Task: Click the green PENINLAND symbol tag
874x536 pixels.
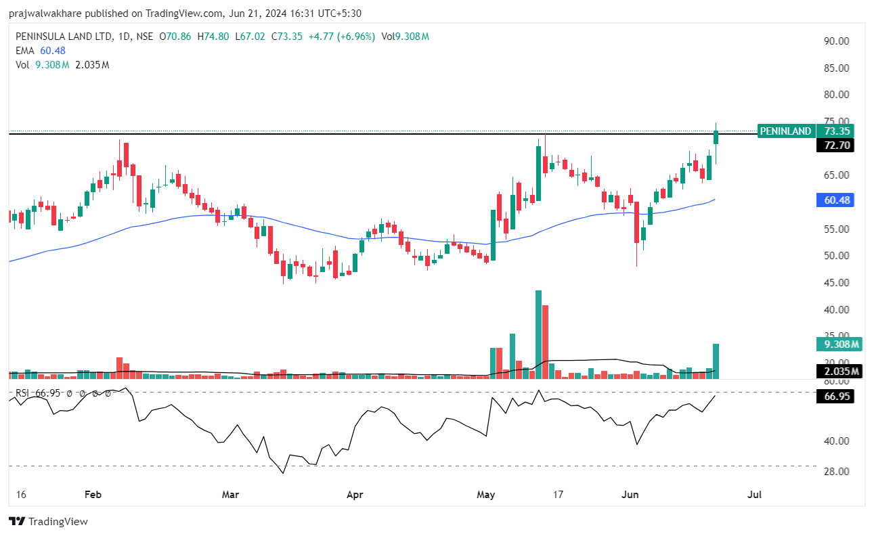Action: 785,131
